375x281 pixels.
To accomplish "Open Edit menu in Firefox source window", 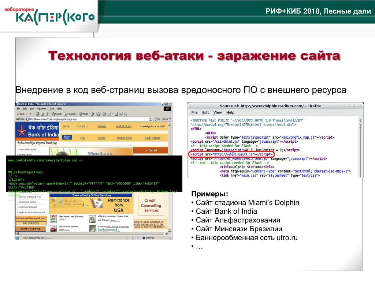I will [x=205, y=113].
